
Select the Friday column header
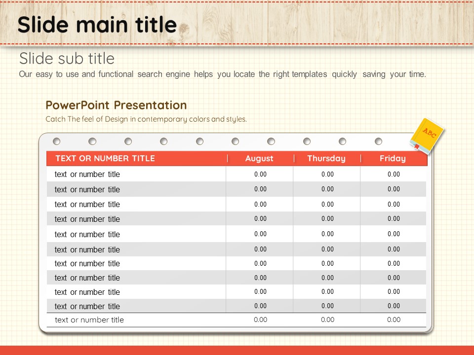coord(393,158)
